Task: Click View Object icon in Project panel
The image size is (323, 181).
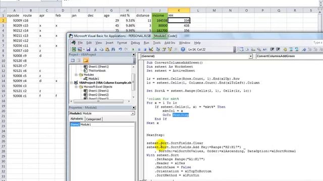Action: click(79, 60)
